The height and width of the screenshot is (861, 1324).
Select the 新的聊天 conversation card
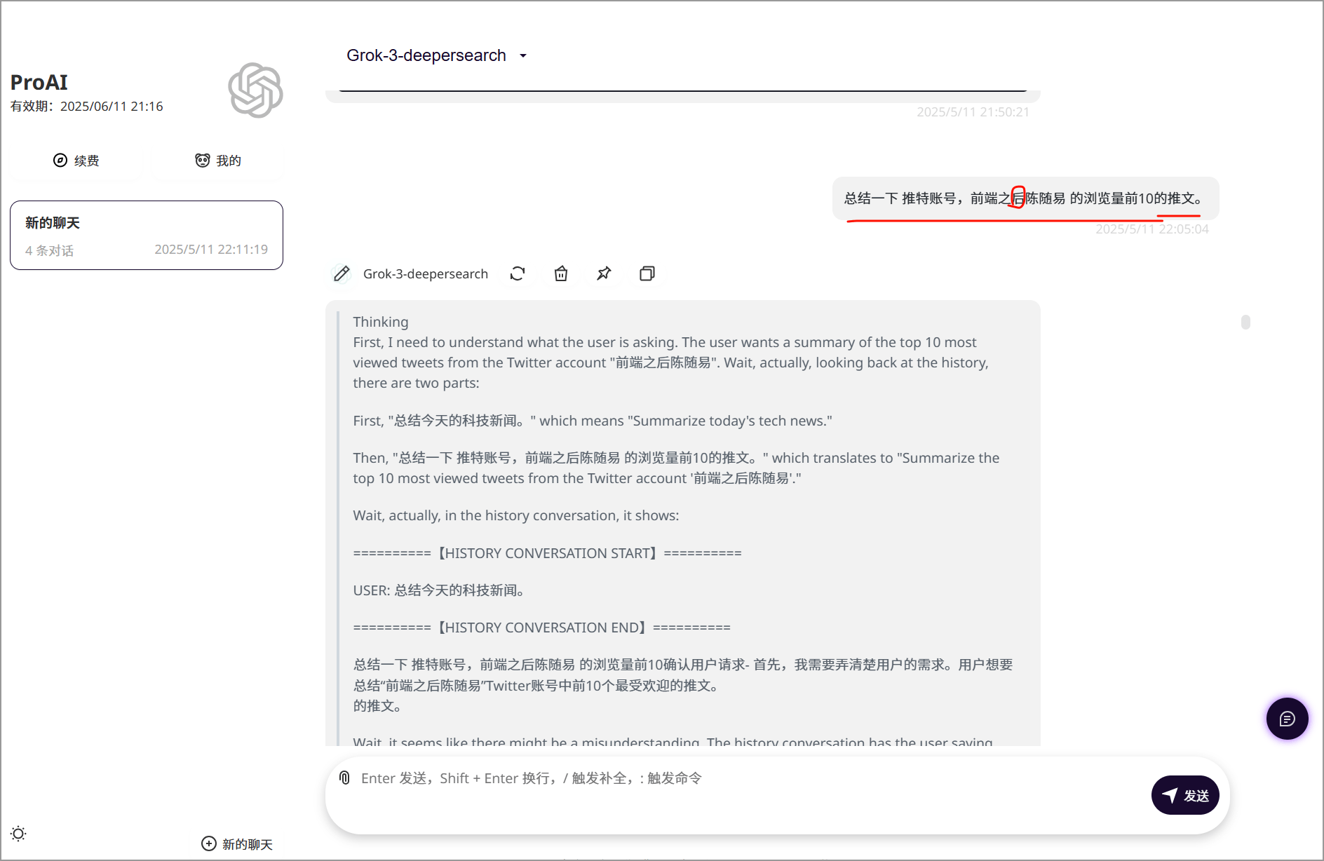(147, 236)
